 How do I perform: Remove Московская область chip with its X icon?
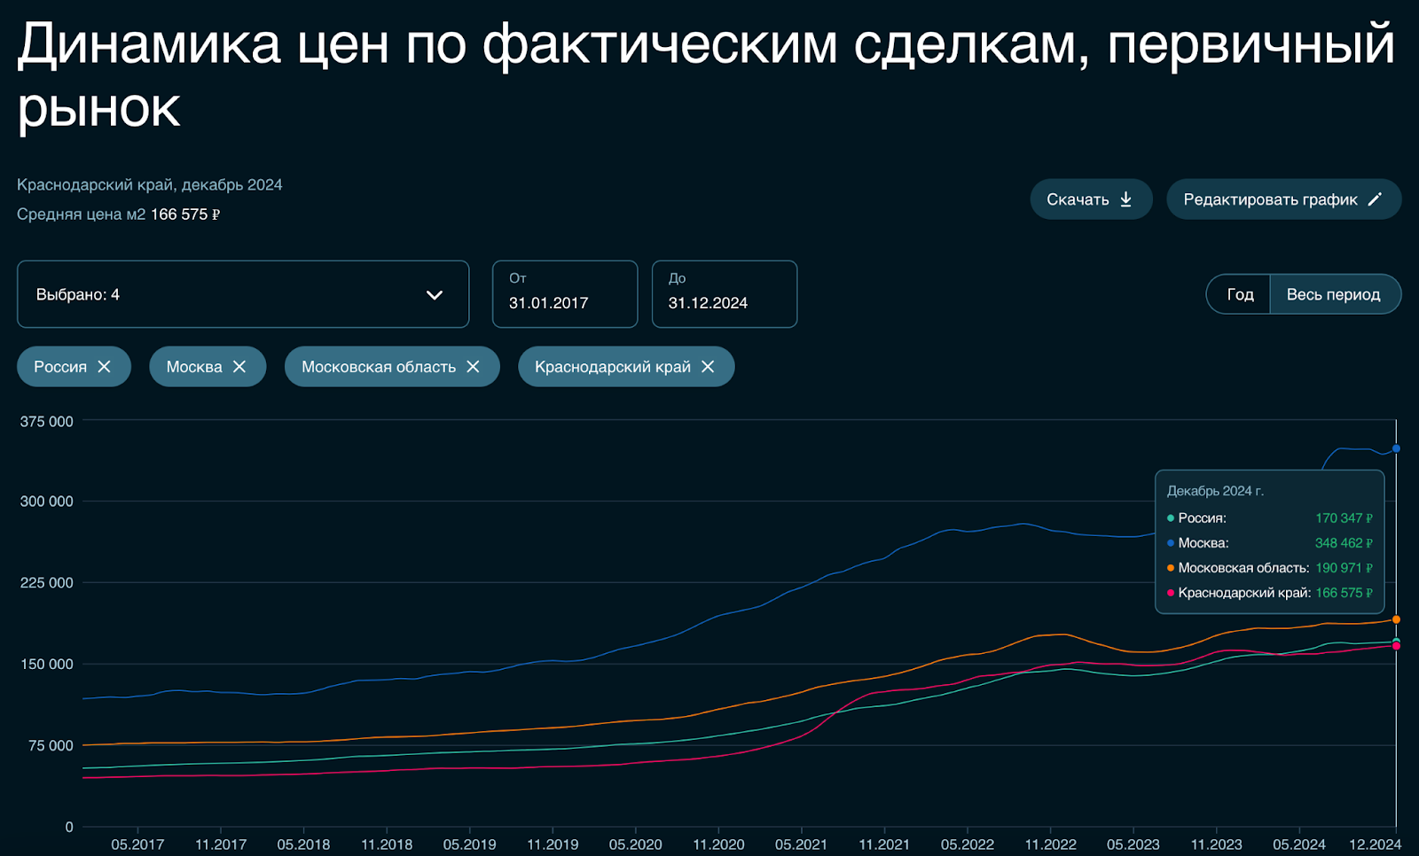coord(473,367)
